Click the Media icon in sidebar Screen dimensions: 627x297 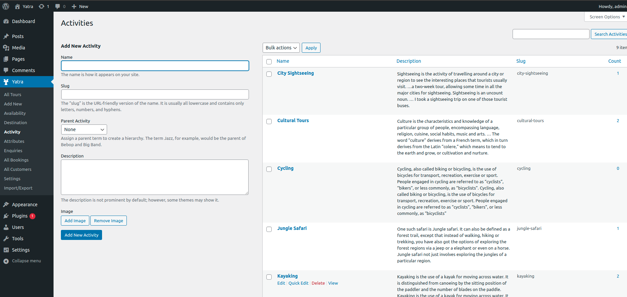(6, 48)
